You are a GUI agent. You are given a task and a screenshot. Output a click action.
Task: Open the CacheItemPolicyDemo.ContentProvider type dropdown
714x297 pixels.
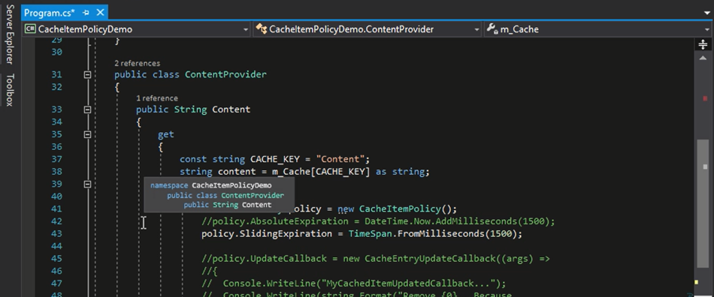point(367,29)
